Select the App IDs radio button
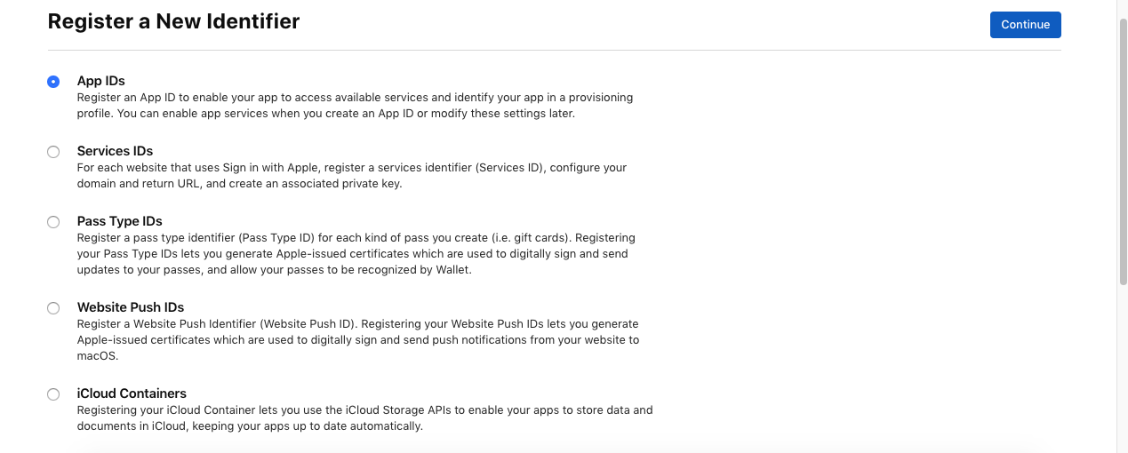 click(x=53, y=82)
